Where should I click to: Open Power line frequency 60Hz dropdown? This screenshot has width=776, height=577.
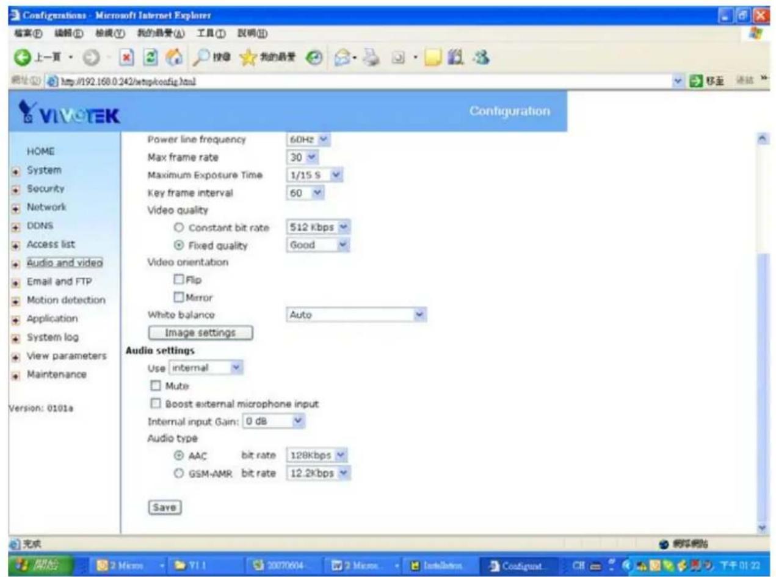click(308, 140)
